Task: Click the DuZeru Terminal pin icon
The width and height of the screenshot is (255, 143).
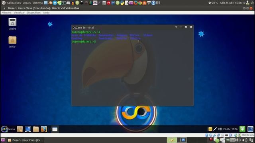Action: pos(176,27)
